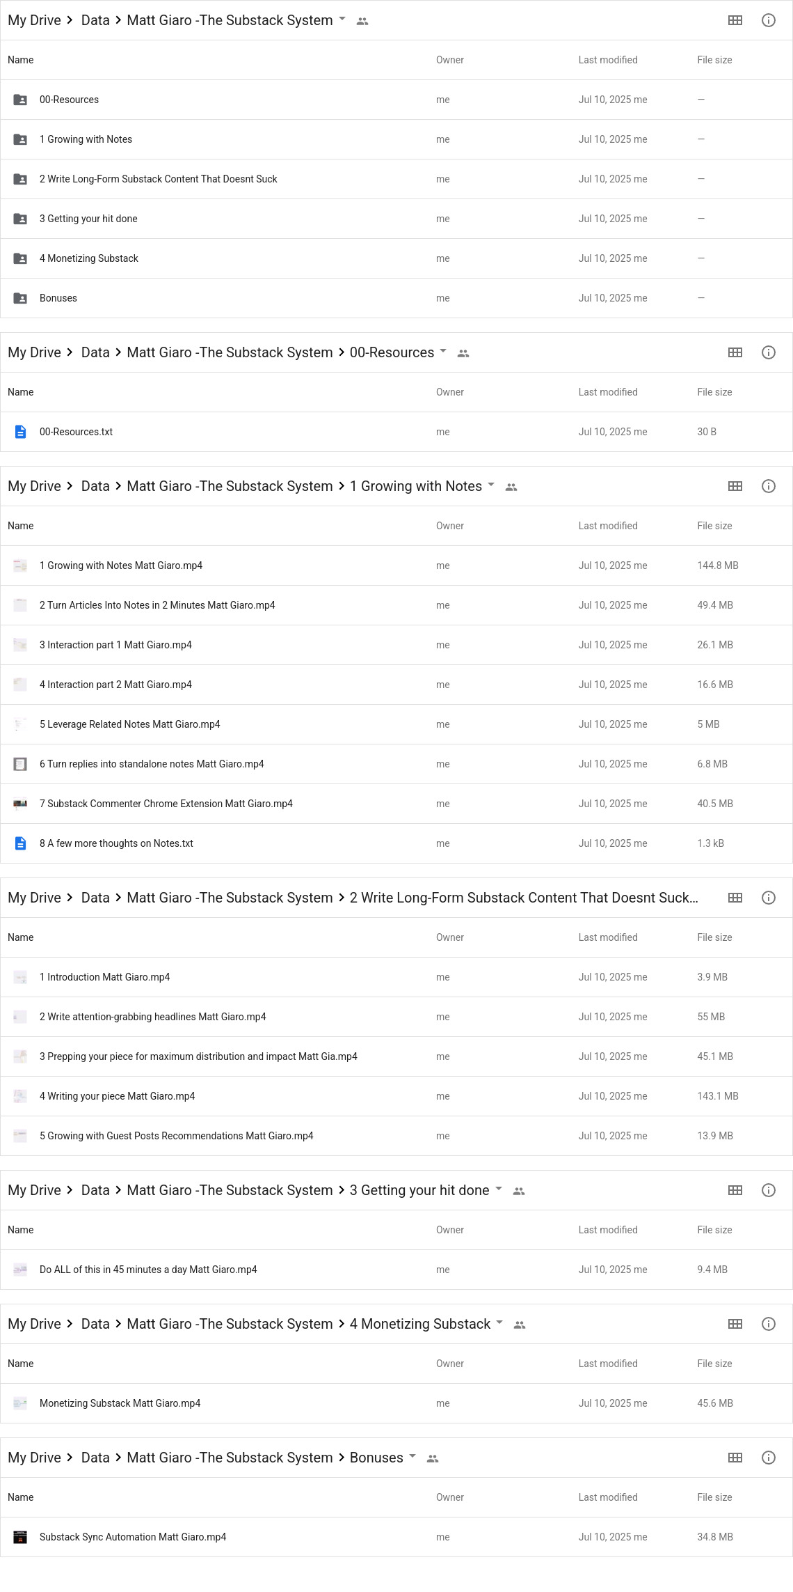793x1592 pixels.
Task: Click document icon of 8 A few more thoughts on Notes.txt
Action: point(20,843)
